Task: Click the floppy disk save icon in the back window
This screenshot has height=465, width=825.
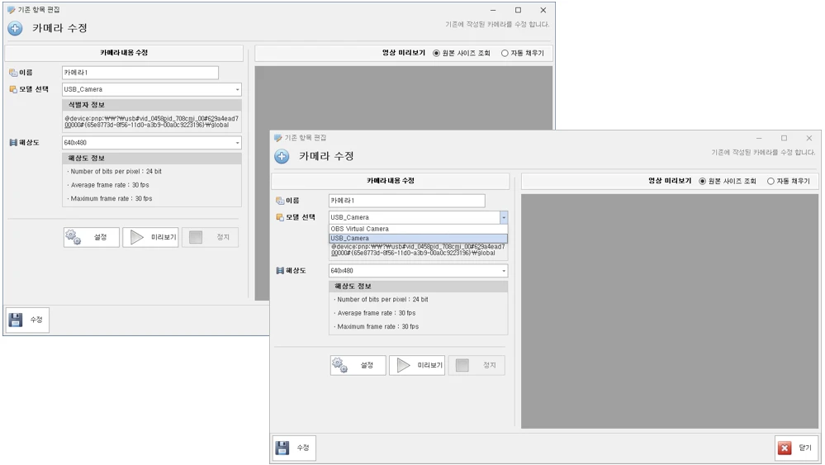Action: click(x=16, y=320)
